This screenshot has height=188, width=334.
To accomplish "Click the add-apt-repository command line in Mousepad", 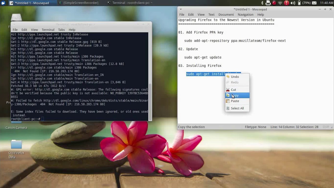I will [235, 41].
